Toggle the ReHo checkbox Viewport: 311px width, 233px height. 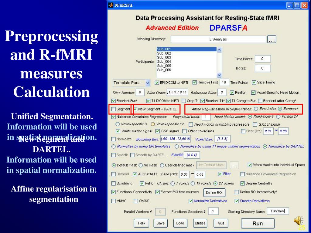142,184
